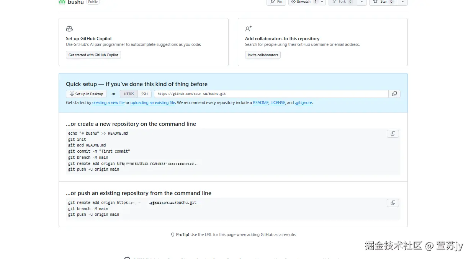Click the 'git commit -m "first commit"' line
The width and height of the screenshot is (471, 259).
99,151
